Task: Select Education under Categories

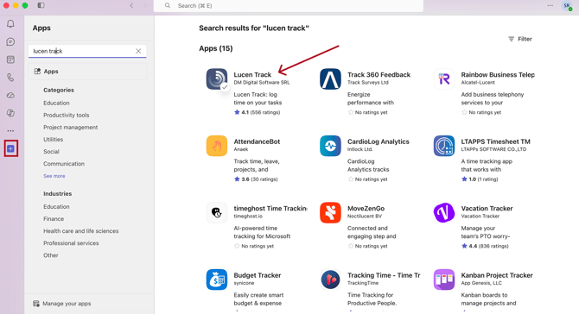Action: 56,103
